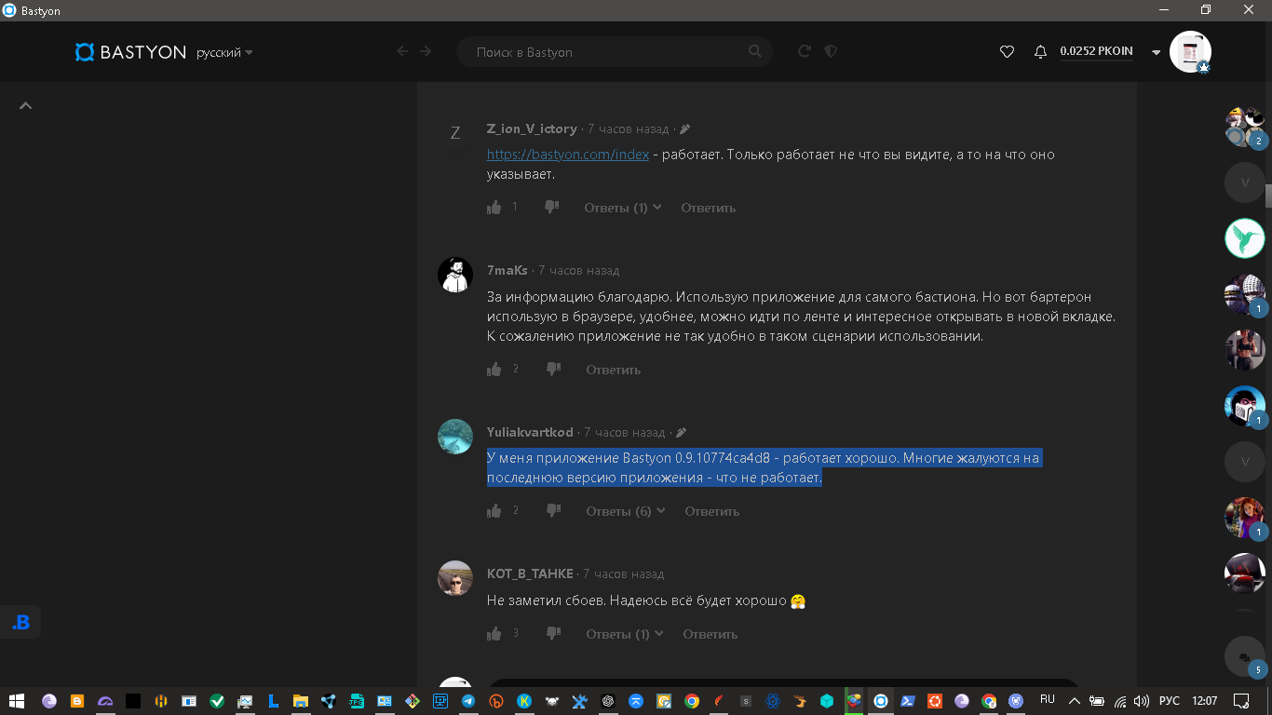Click Ответить under 7maKs comment
Screen dimensions: 1272x715
[x=614, y=370]
